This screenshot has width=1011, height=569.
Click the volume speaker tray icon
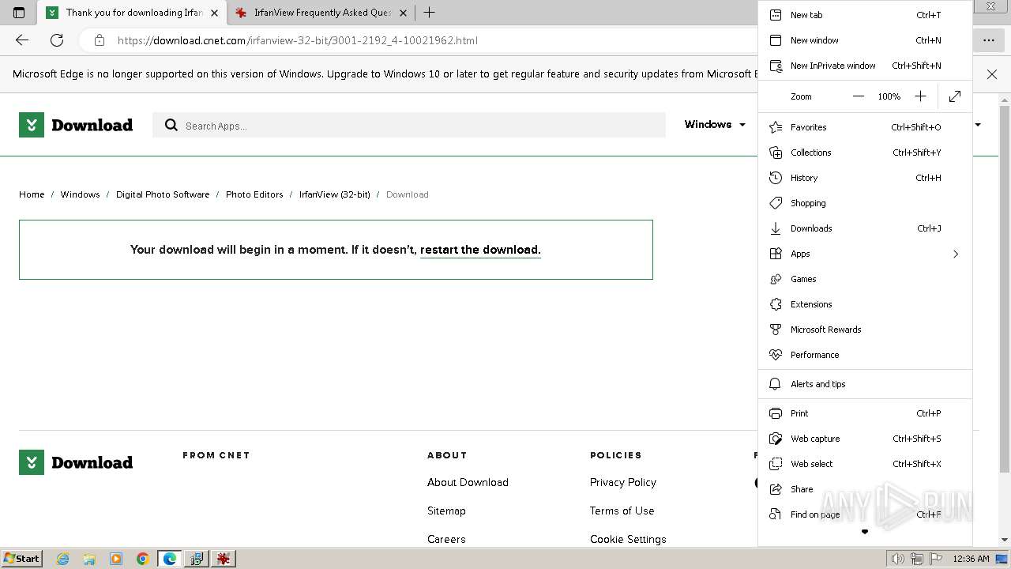click(898, 559)
